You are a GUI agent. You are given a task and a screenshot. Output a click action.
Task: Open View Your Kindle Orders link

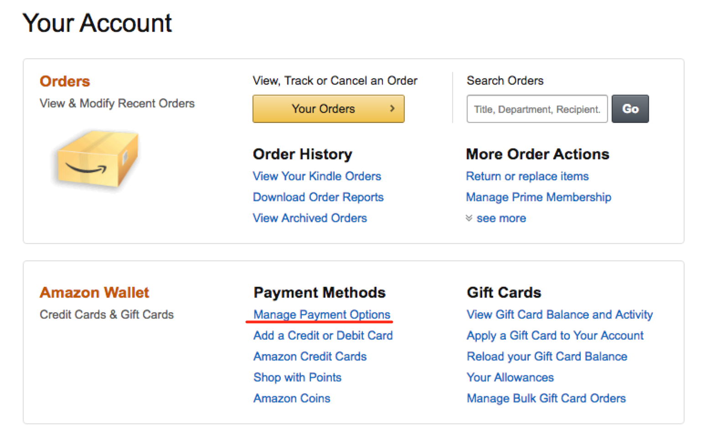tap(317, 176)
